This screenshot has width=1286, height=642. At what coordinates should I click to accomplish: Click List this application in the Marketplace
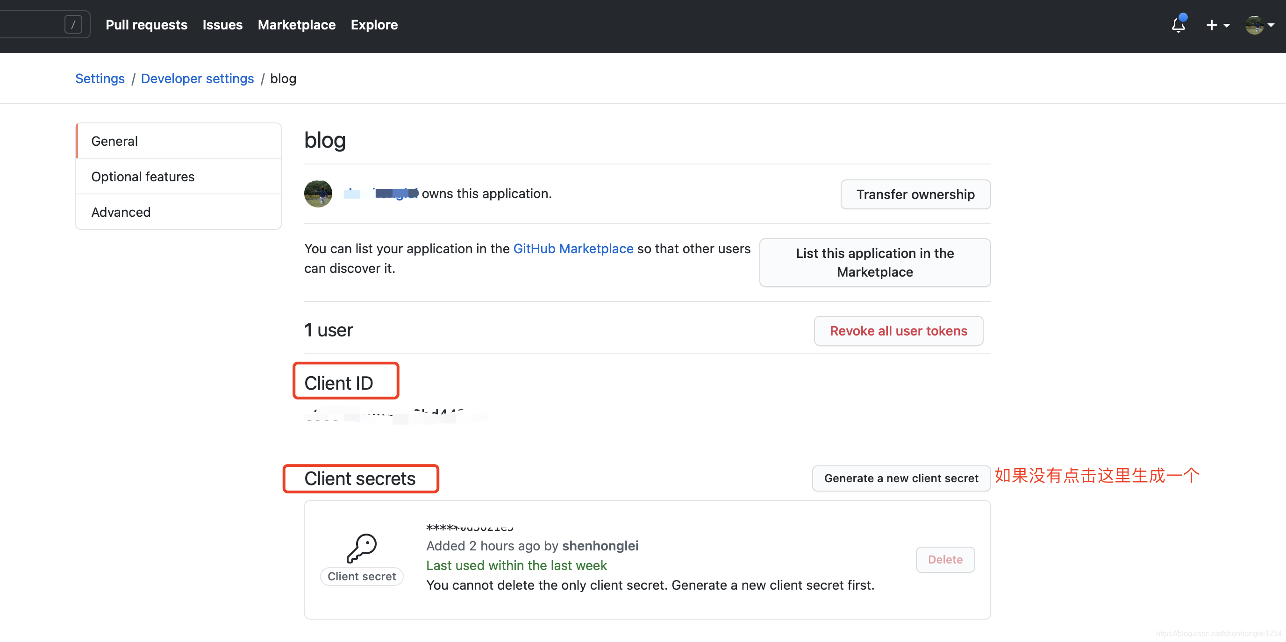(x=874, y=263)
